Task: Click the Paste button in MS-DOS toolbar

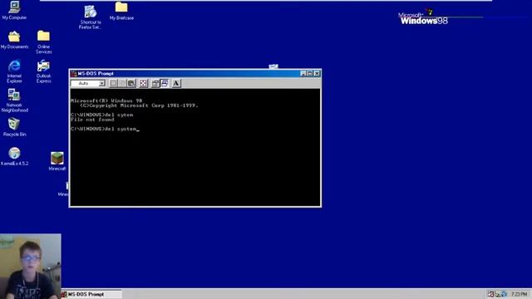Action: pos(131,83)
